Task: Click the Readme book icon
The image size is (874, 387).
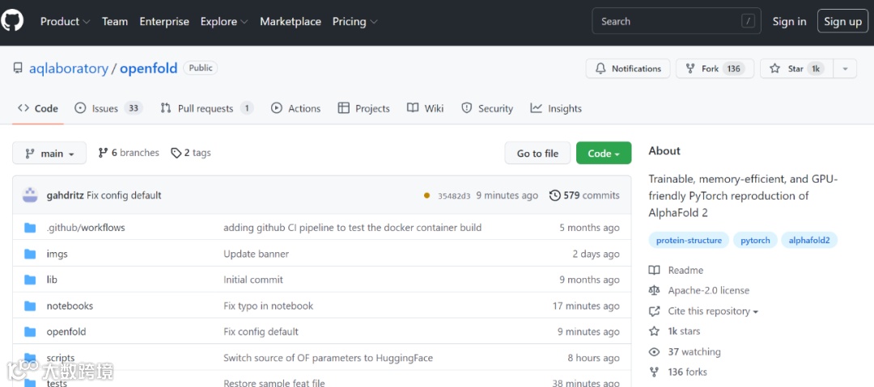Action: 655,271
